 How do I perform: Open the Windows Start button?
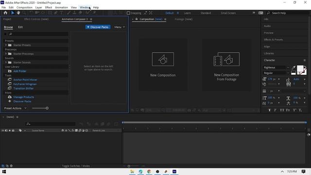tap(4, 172)
